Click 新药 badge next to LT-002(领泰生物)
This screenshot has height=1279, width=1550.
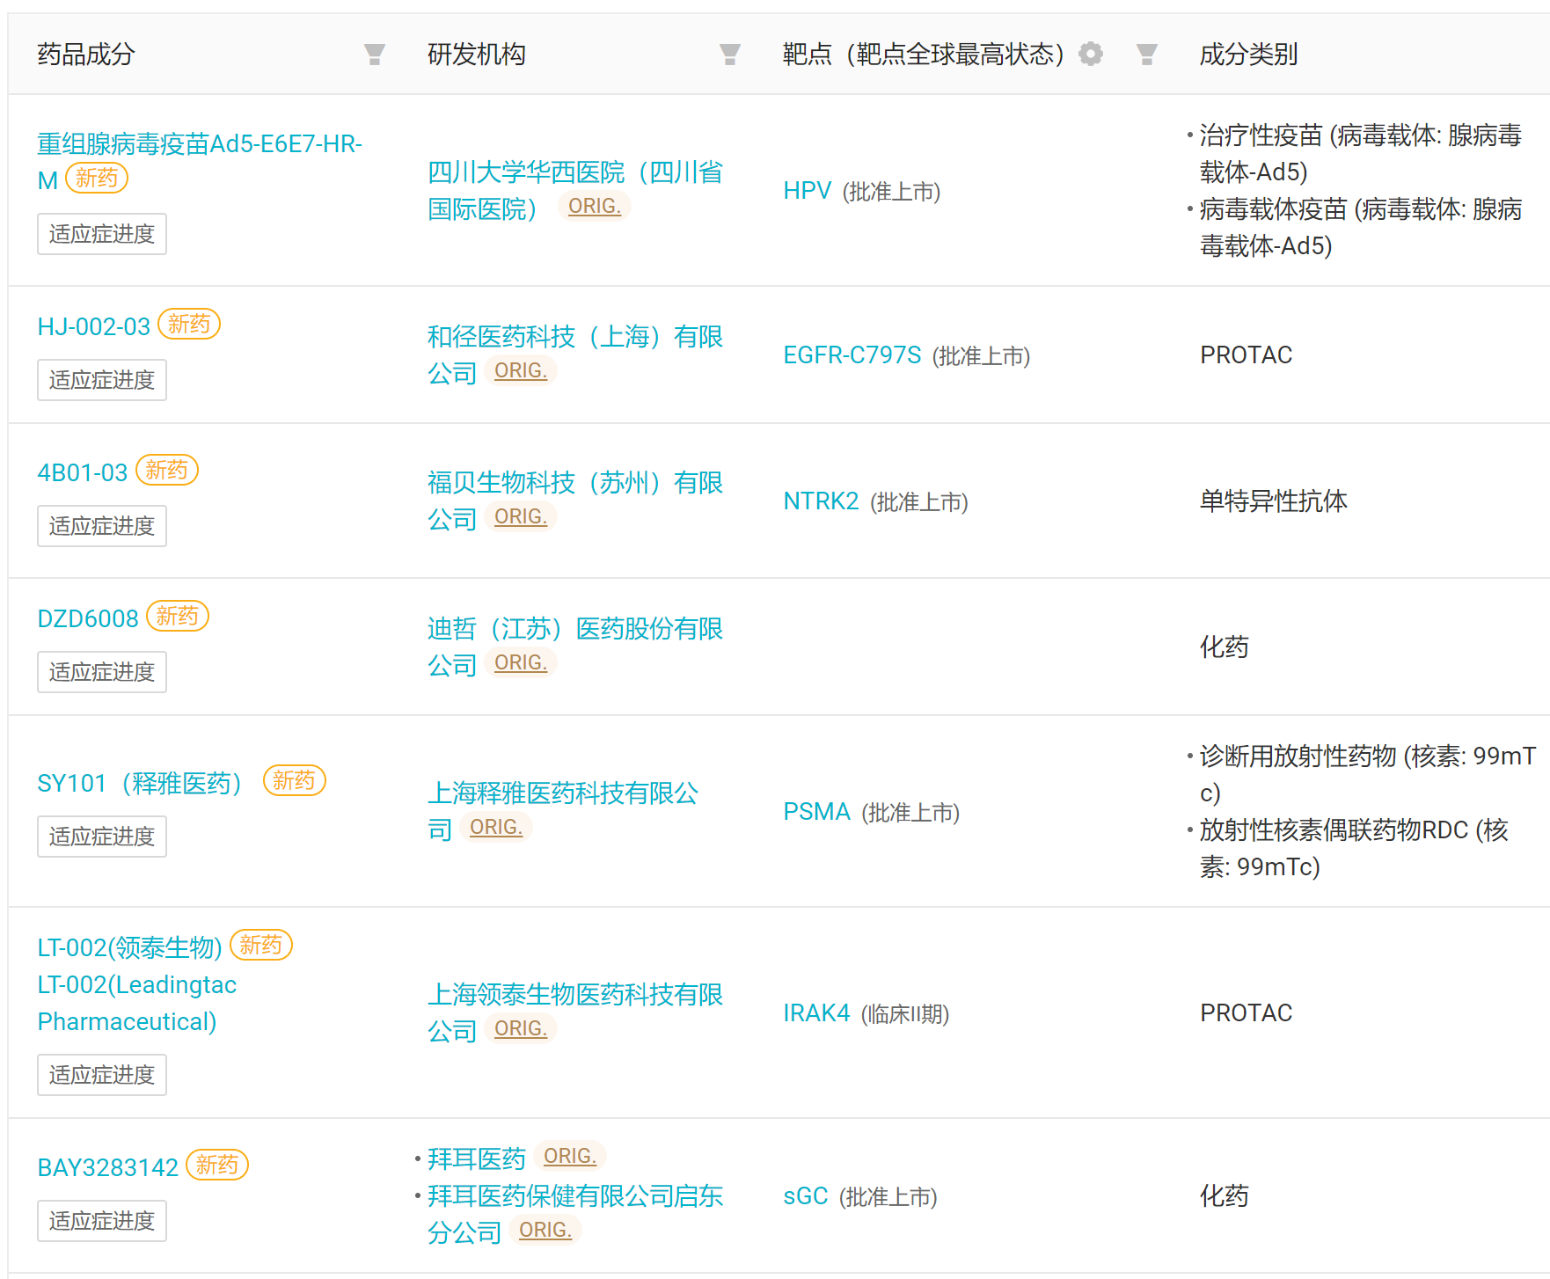pos(261,946)
